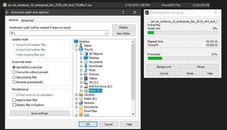Image resolution: width=227 pixels, height=130 pixels.
Task: Pause the extraction
Action: click(x=201, y=67)
